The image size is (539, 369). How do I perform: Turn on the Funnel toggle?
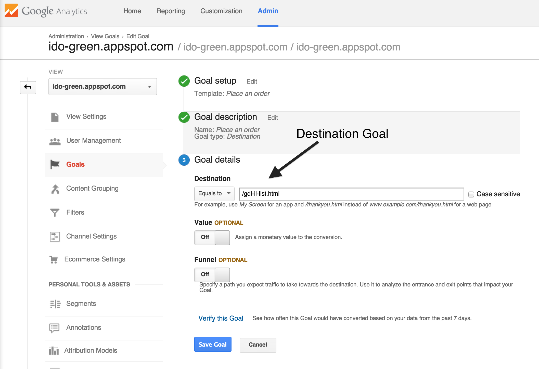click(x=212, y=275)
